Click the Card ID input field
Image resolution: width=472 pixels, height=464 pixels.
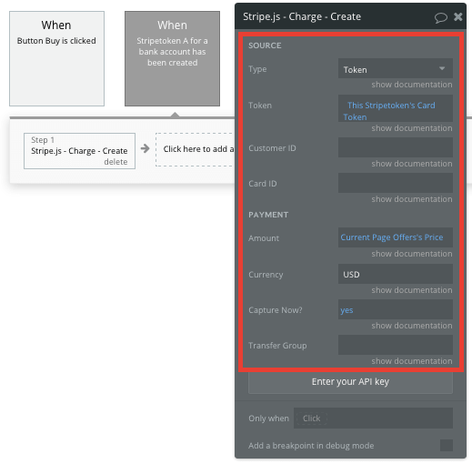click(396, 183)
